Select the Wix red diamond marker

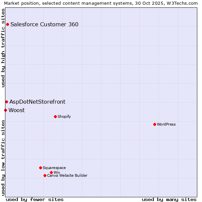click(x=51, y=172)
